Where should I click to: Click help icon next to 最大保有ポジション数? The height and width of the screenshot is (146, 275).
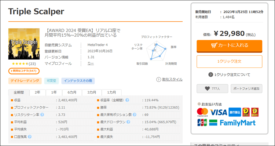(x=134, y=115)
